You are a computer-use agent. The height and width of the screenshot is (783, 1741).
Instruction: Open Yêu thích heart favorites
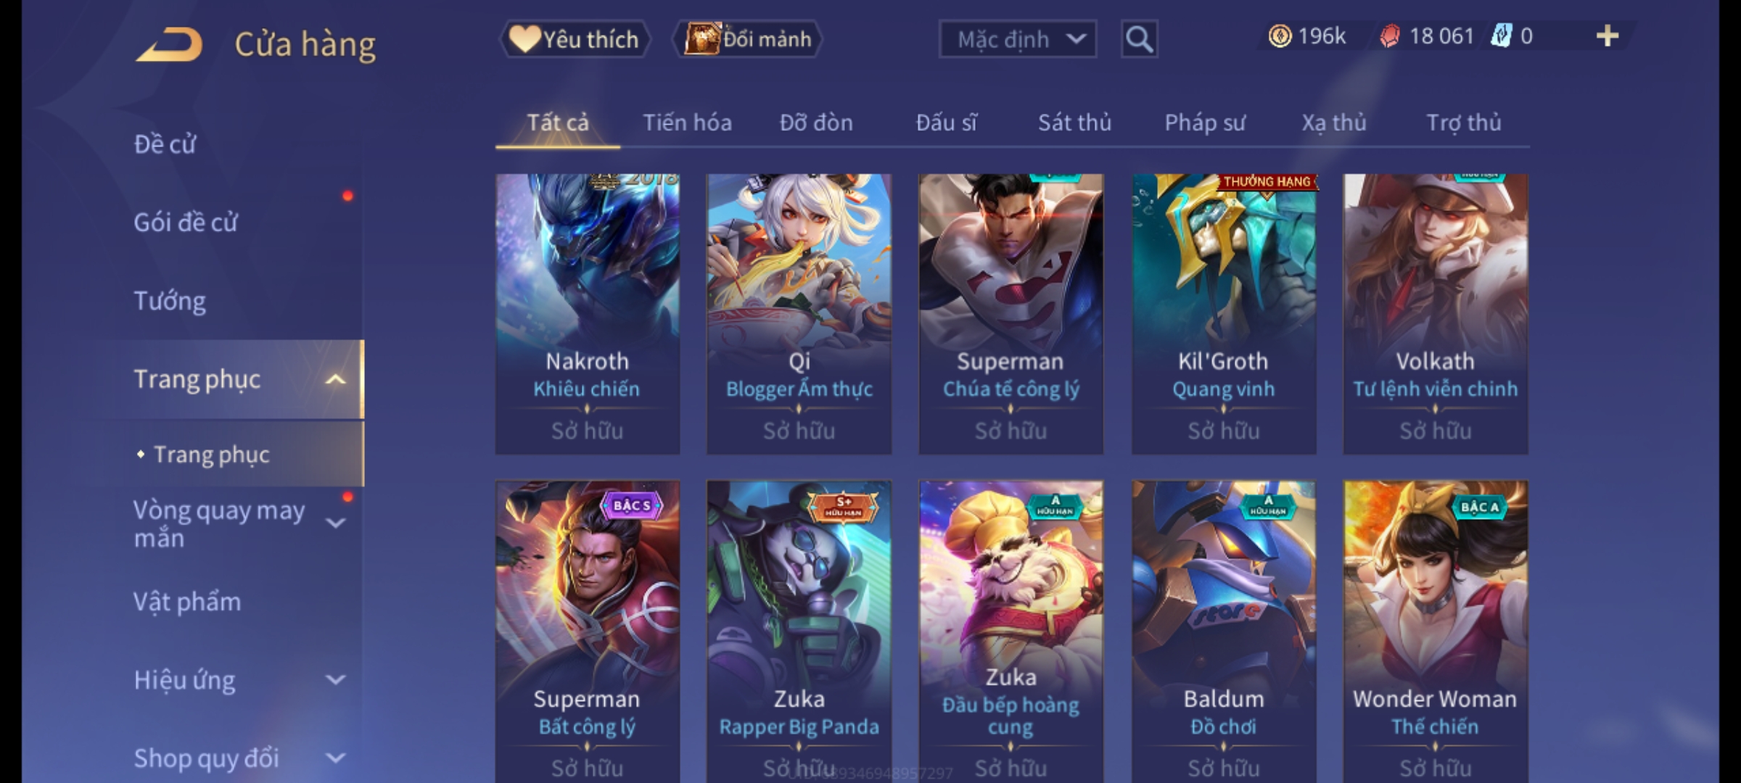pos(575,39)
